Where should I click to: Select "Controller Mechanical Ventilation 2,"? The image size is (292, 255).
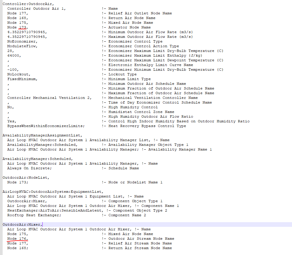tap(49, 98)
